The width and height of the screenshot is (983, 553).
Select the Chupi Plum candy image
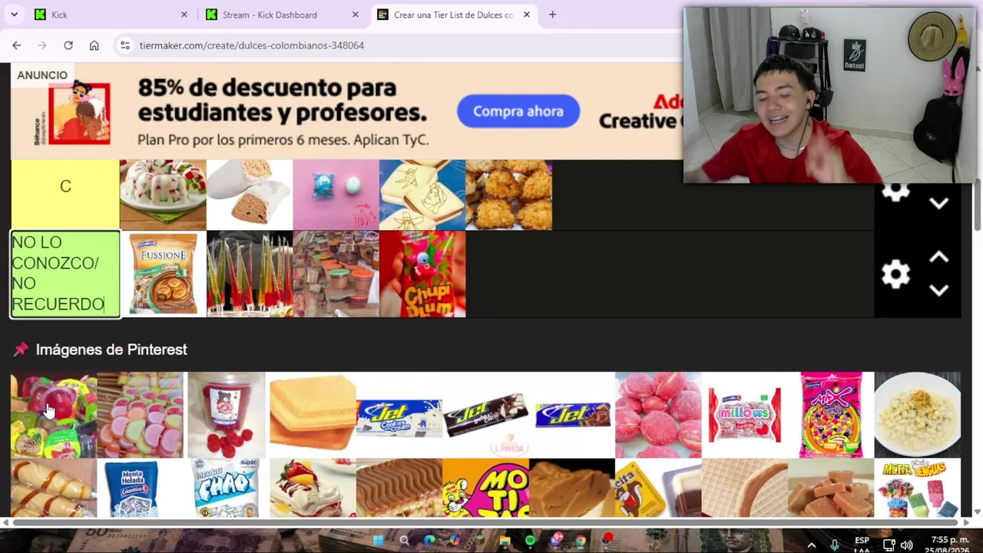(422, 274)
